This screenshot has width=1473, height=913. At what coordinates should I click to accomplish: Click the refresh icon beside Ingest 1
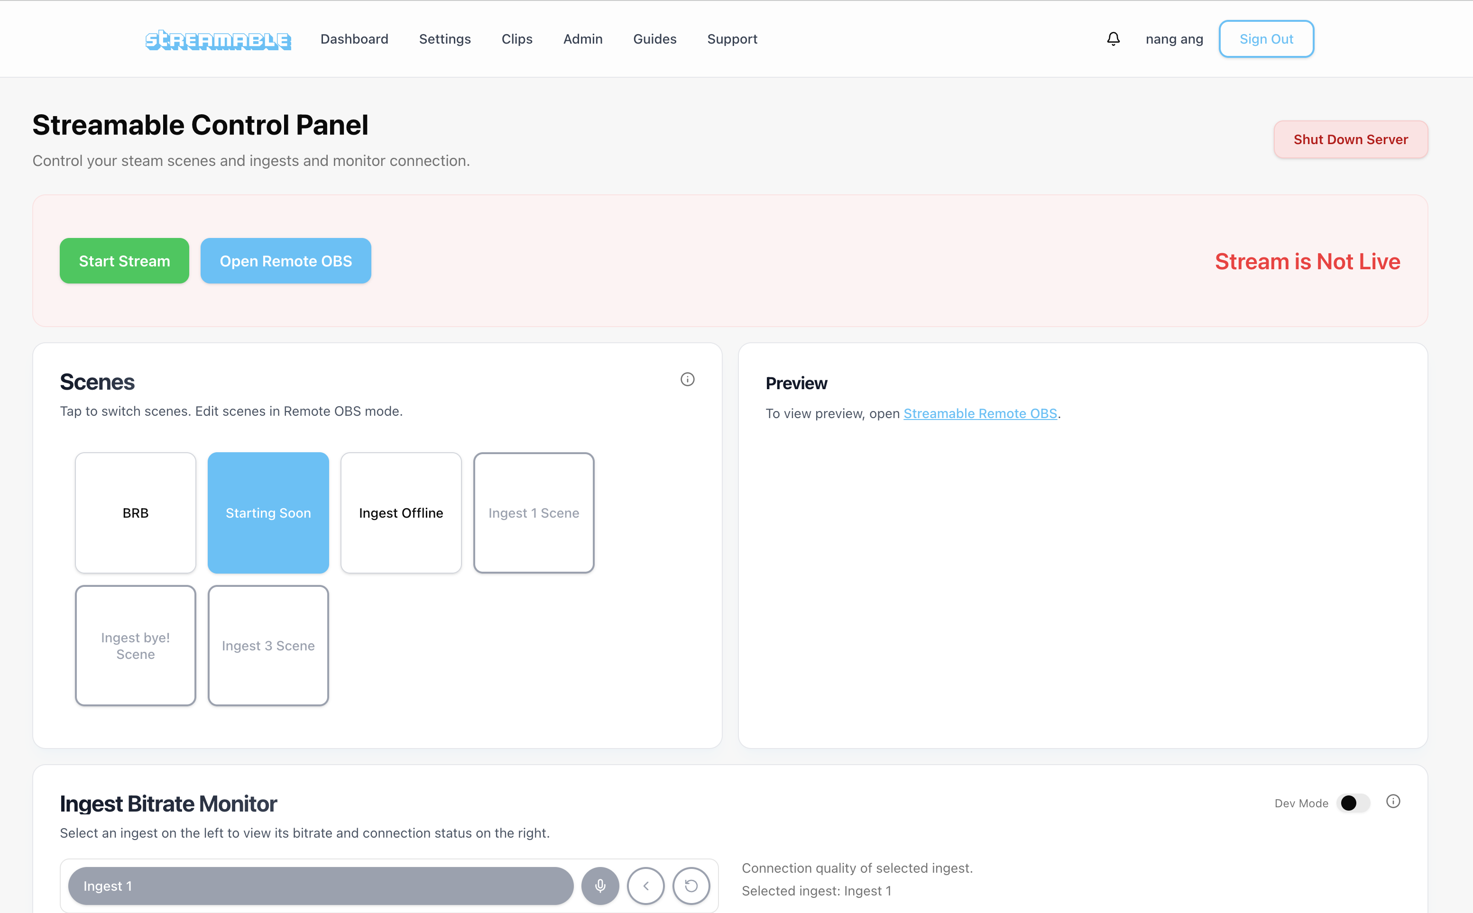coord(691,886)
